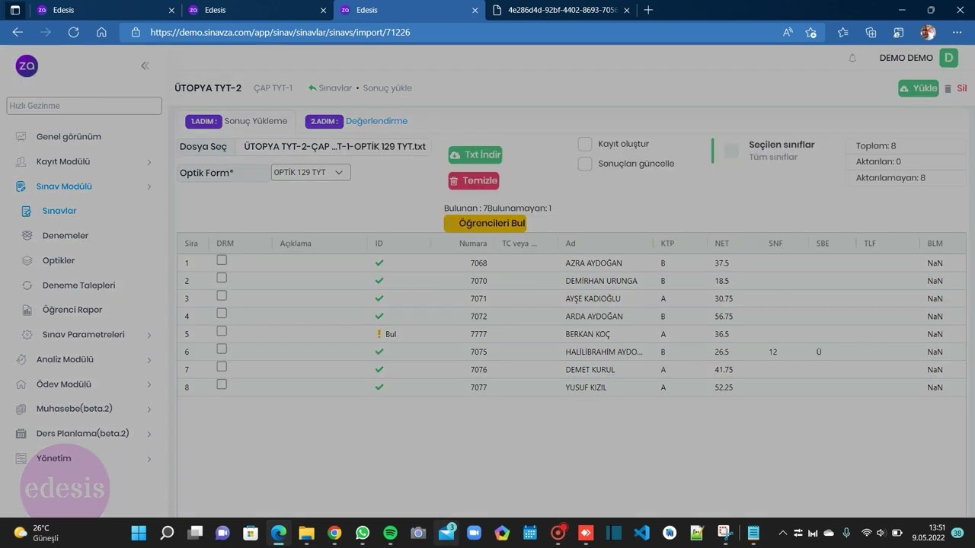Enable the Kayıt oluştur checkbox
975x548 pixels.
pyautogui.click(x=585, y=144)
